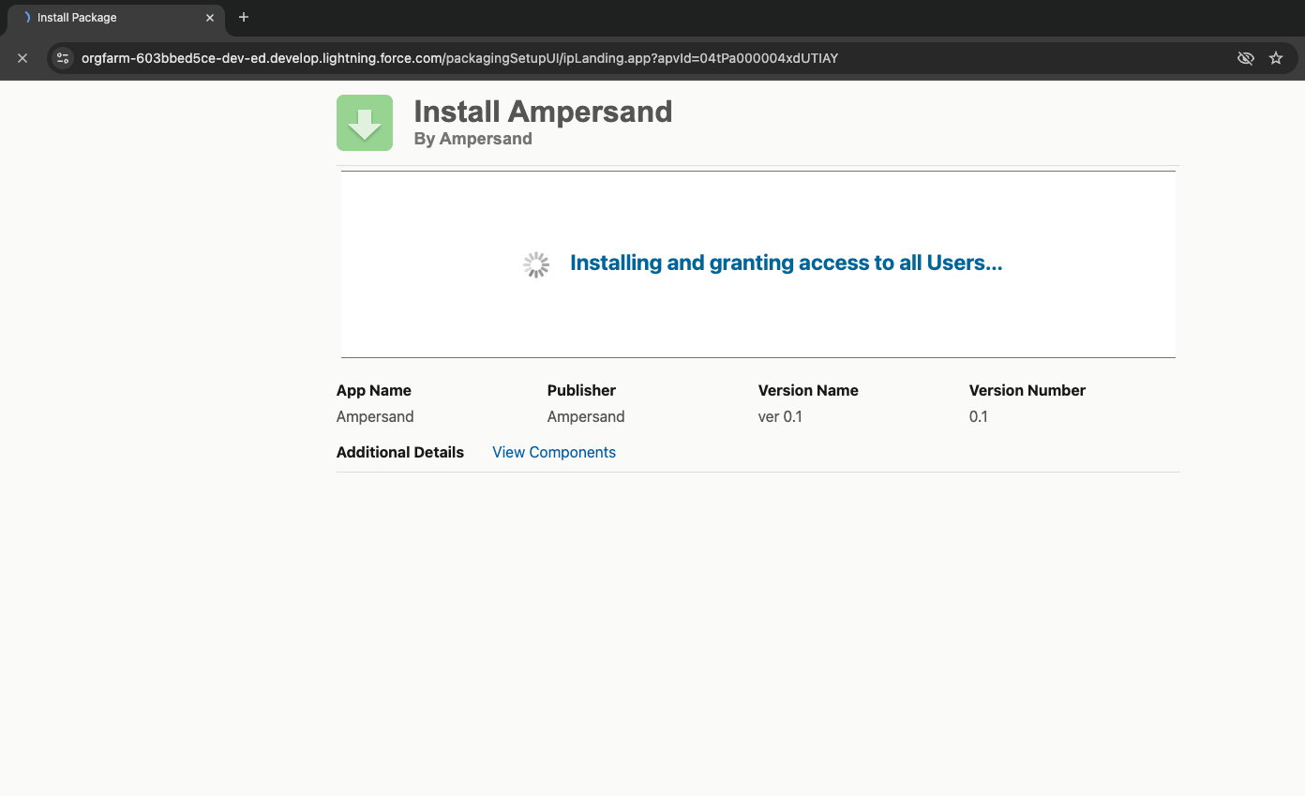Click the App Name value Ampersand
This screenshot has width=1305, height=796.
point(375,416)
